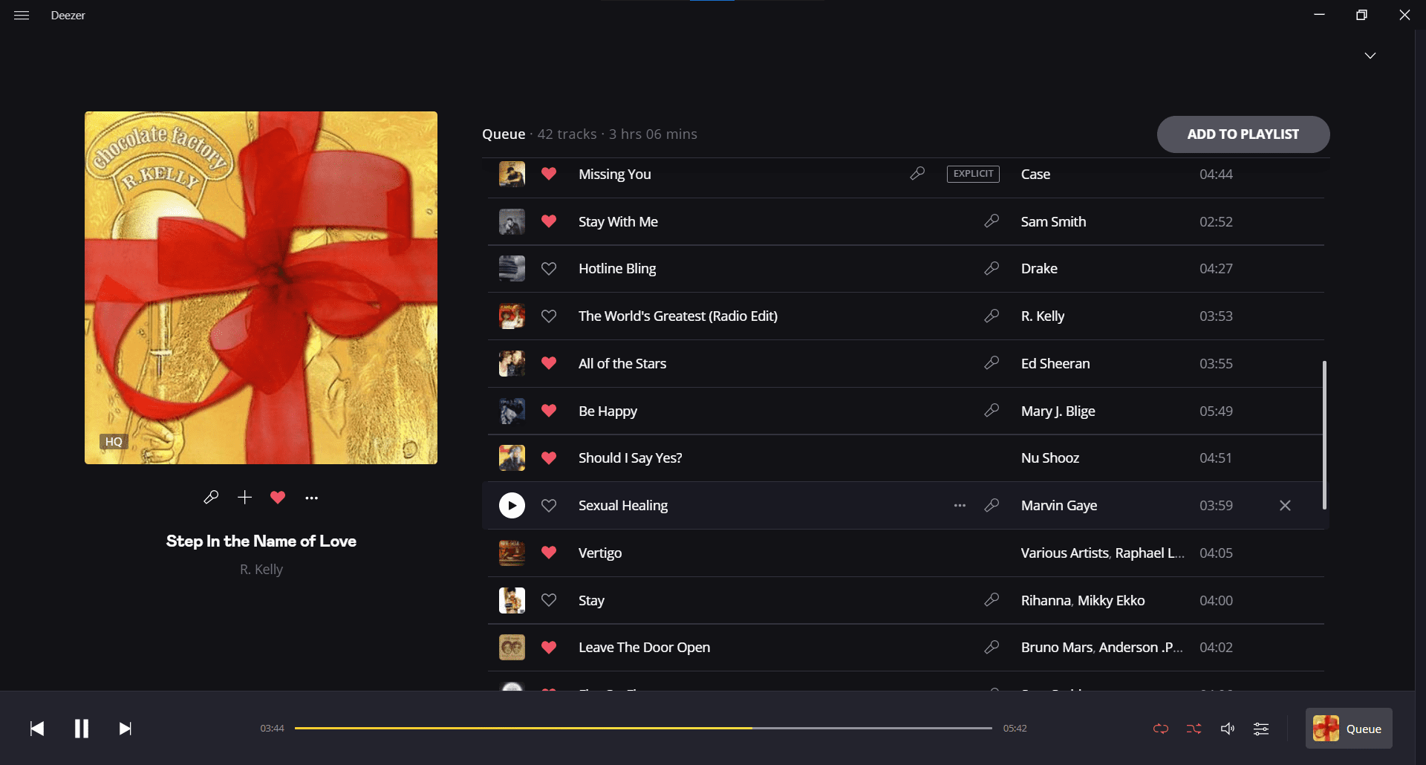The width and height of the screenshot is (1426, 765).
Task: Click the Vertigo track thumbnail
Action: point(512,553)
